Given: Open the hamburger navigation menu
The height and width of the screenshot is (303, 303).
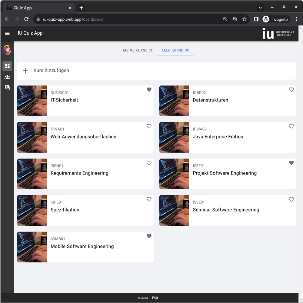Looking at the screenshot, I should point(7,33).
